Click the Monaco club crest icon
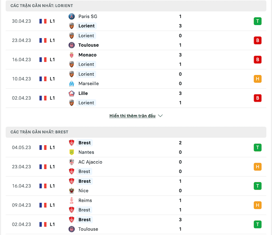Viewport: 272px width, 235px height. (x=72, y=55)
